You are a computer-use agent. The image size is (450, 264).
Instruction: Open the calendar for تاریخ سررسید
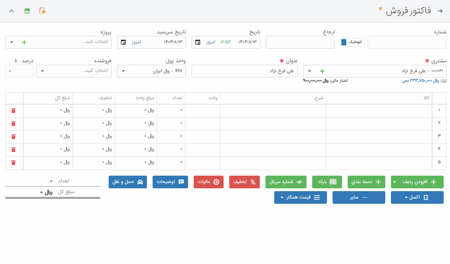(123, 42)
